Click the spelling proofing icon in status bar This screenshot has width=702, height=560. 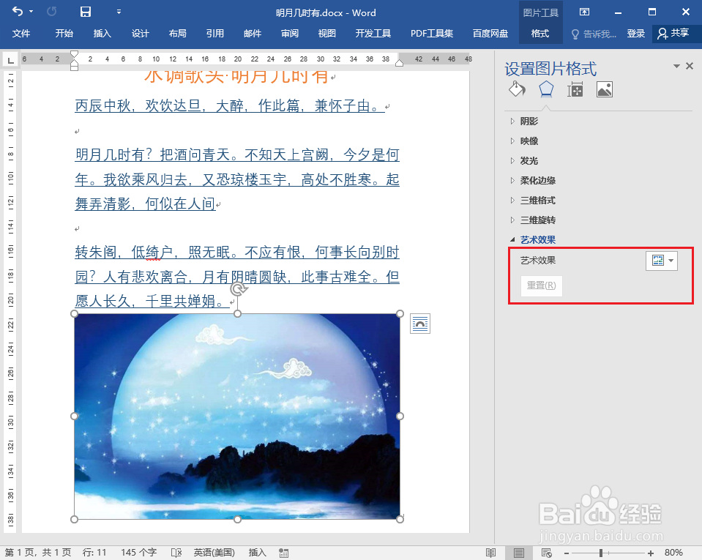tap(176, 553)
